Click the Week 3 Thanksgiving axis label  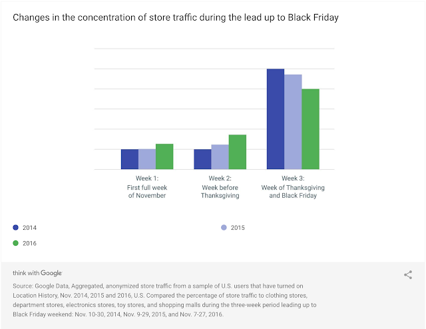coord(293,187)
